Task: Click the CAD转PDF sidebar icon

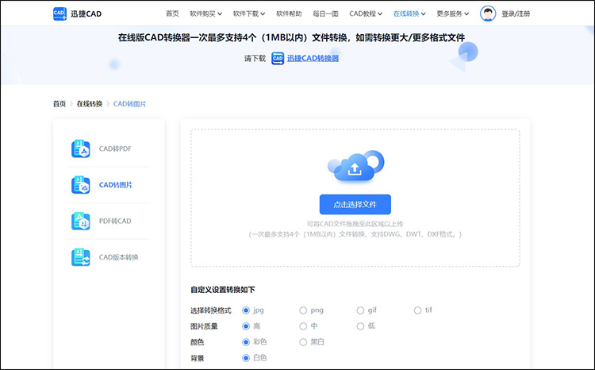Action: coord(81,148)
